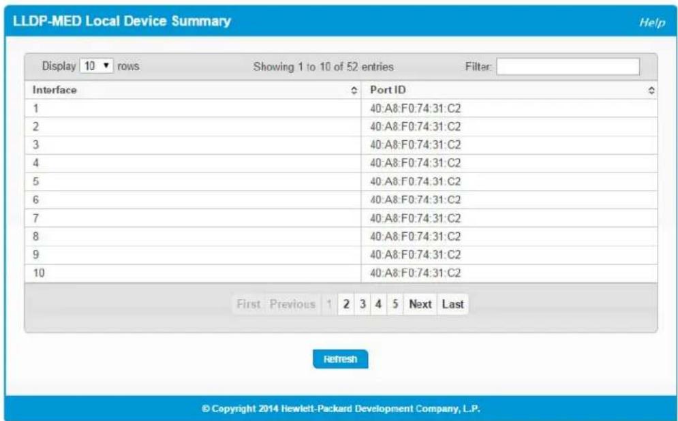678x421 pixels.
Task: Click Port ID value in row 7
Action: [415, 218]
